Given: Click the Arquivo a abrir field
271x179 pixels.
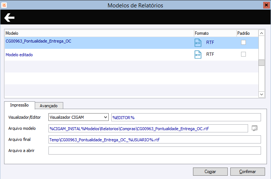Looking at the screenshot, I should click(x=155, y=151).
